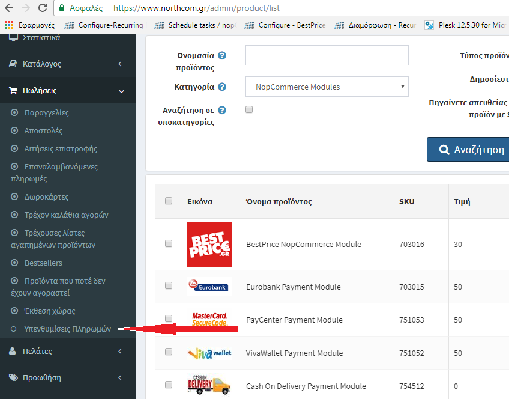Open the Configure-Recurring bookmark
This screenshot has height=399, width=509.
coord(105,25)
